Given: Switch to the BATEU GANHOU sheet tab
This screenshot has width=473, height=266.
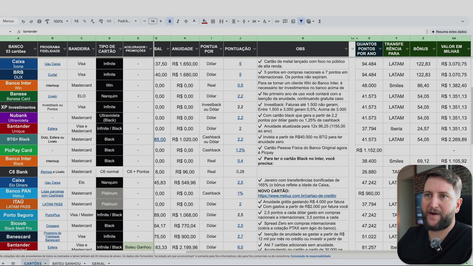Looking at the screenshot, I should [67, 263].
